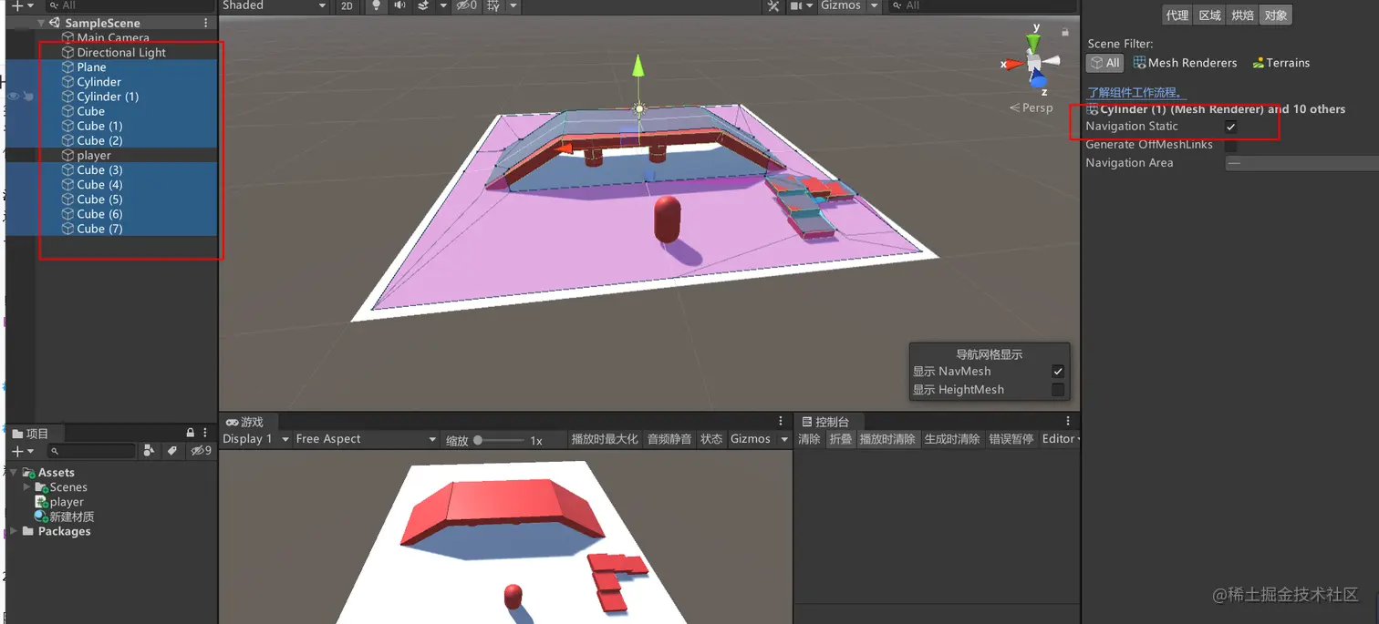Click the Persp projection label
Viewport: 1379px width, 624px height.
pos(1031,107)
